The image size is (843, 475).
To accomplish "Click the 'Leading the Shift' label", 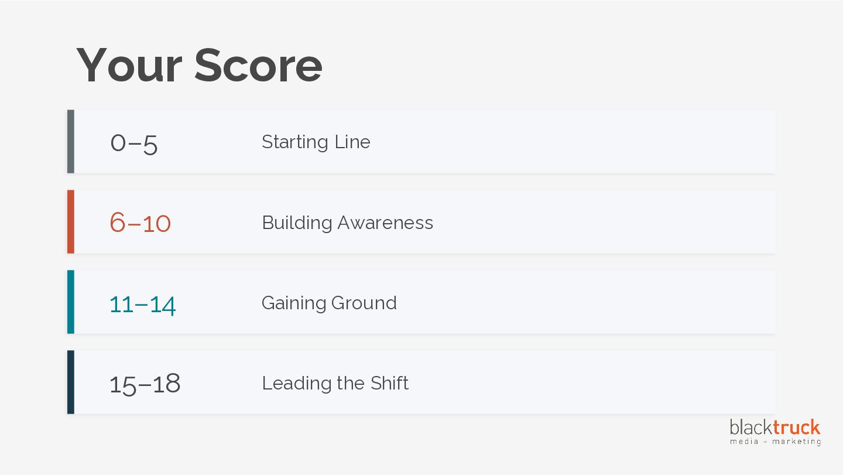I will 335,383.
